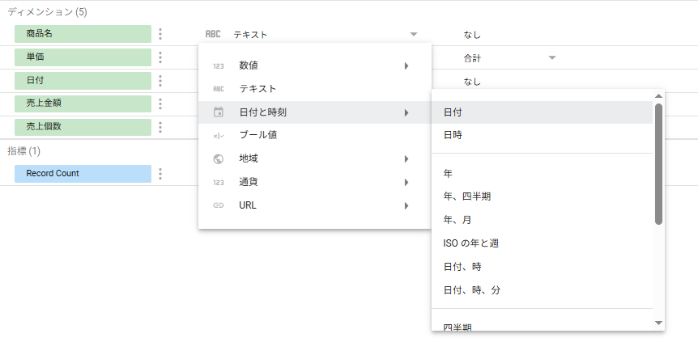
Task: Click the calendar icon for 日付と時刻
Action: (218, 112)
